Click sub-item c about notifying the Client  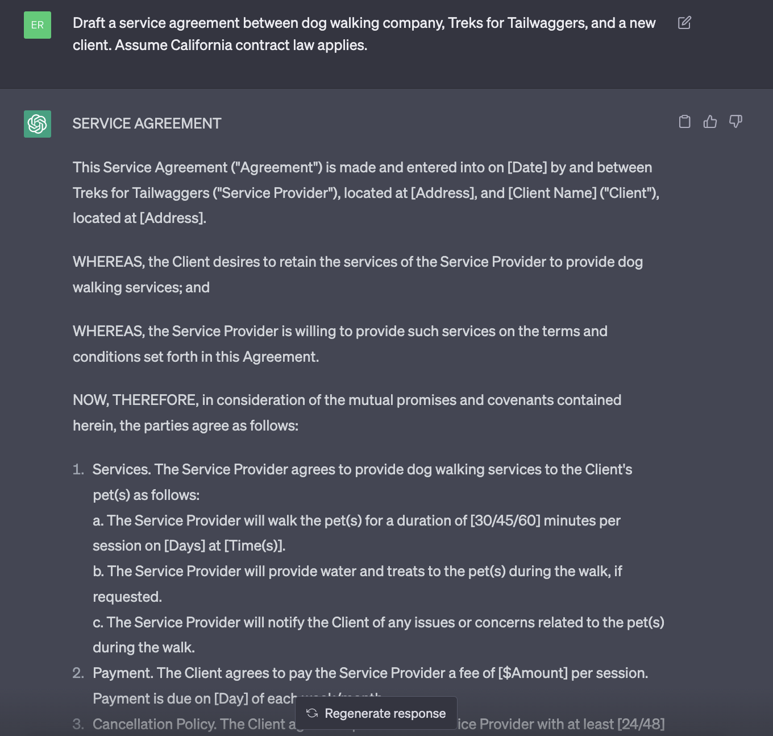click(379, 635)
